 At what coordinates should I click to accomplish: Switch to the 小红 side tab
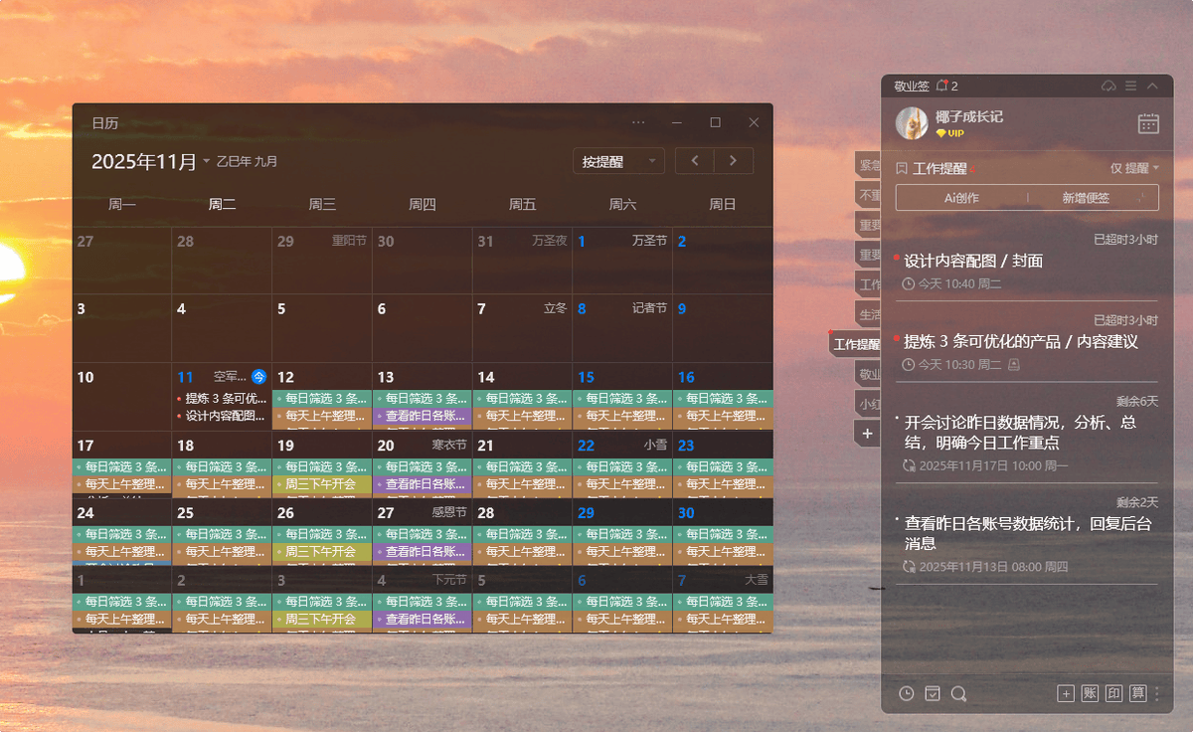coord(868,404)
